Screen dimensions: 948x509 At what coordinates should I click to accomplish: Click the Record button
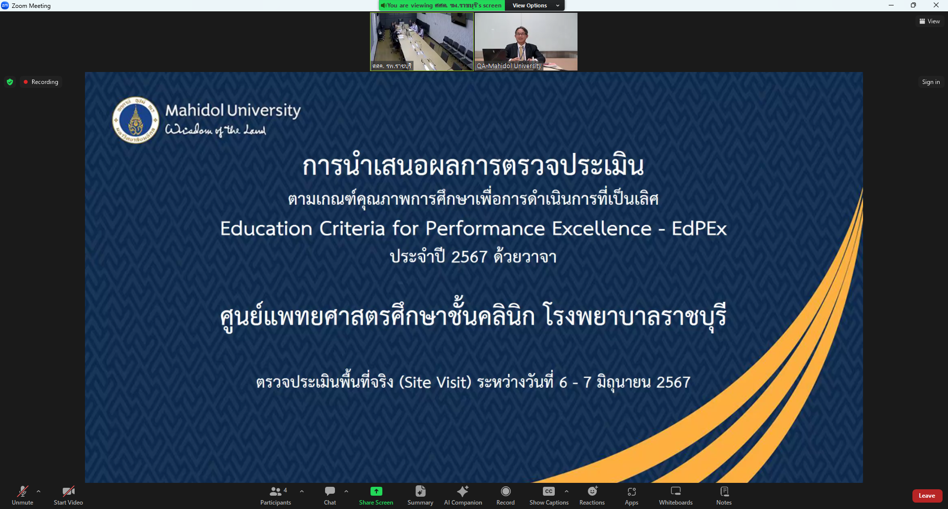[505, 495]
